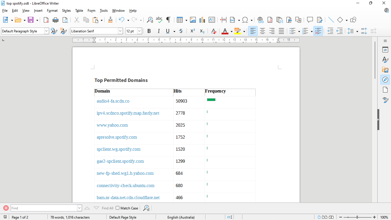
Task: Open Sidebar Properties deck
Action: point(385,50)
